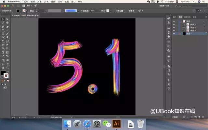The height and width of the screenshot is (130, 208).
Task: Hide the sublayer with the 5 thumbnail
Action: coord(174,31)
